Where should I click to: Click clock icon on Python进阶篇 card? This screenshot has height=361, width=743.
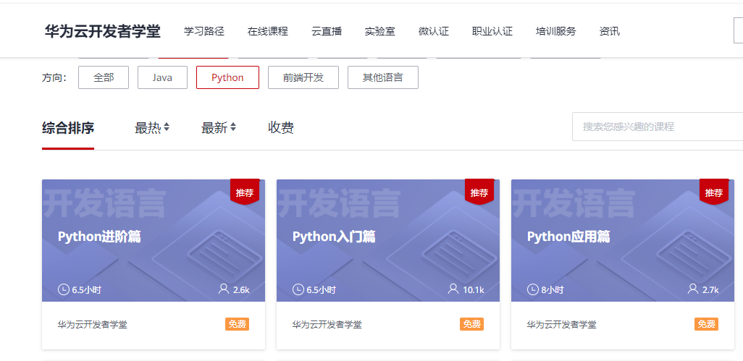coord(64,289)
